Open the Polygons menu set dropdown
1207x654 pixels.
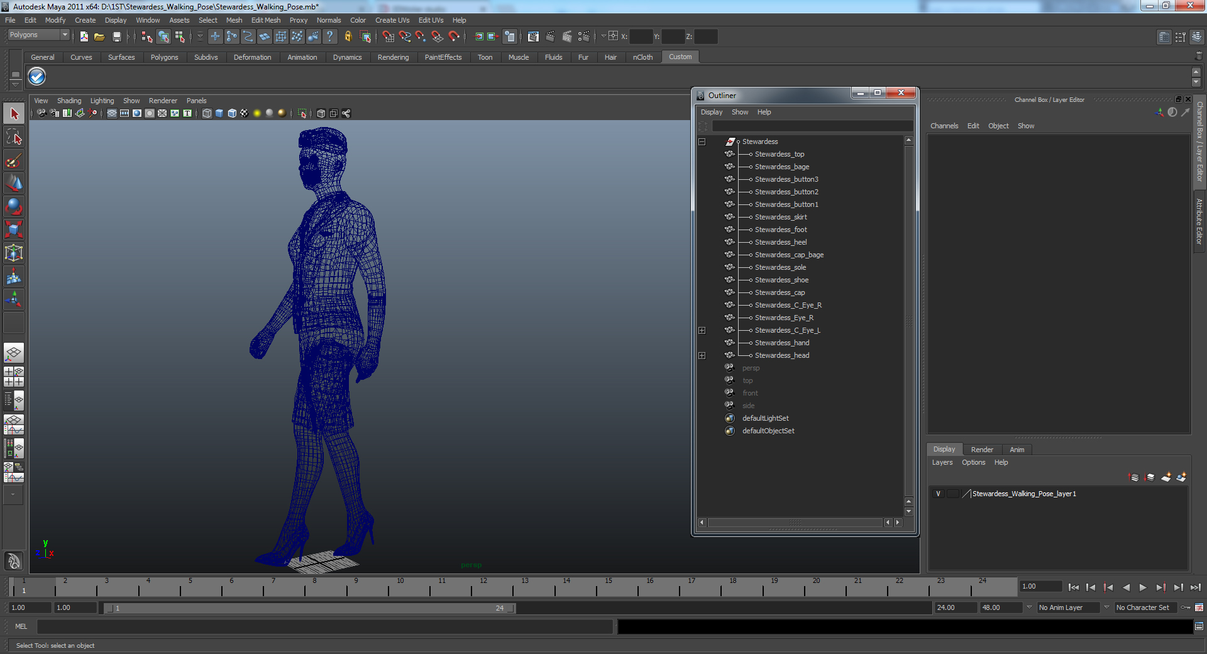pos(38,35)
